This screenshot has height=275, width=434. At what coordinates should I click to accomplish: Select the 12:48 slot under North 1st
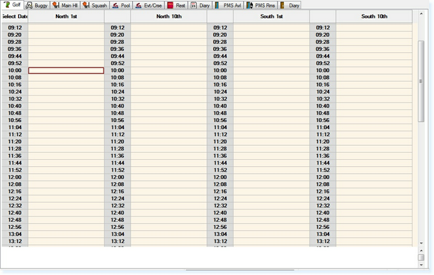66,220
